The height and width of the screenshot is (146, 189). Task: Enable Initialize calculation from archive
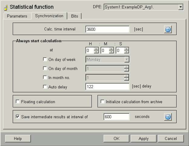[x=102, y=102]
